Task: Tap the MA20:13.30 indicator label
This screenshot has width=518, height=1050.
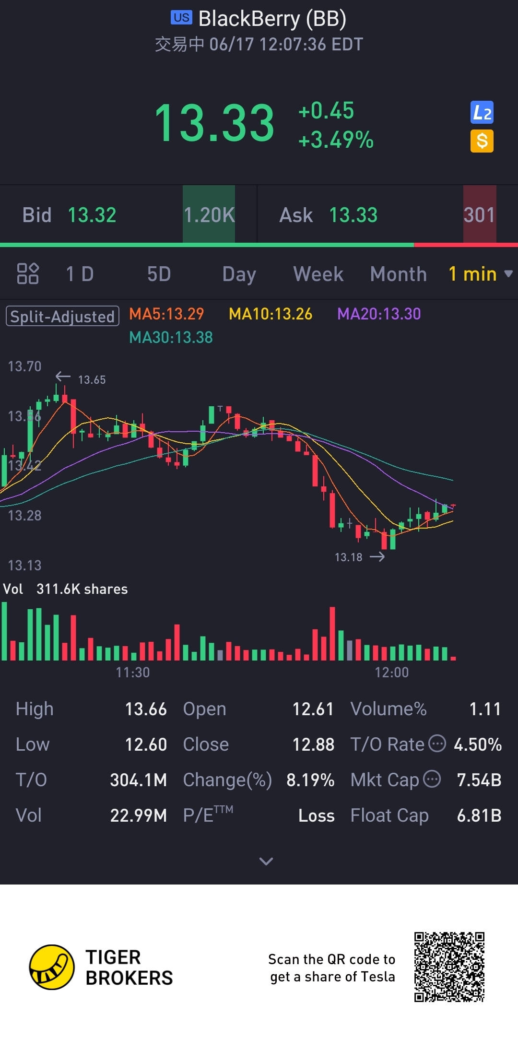Action: click(x=379, y=314)
